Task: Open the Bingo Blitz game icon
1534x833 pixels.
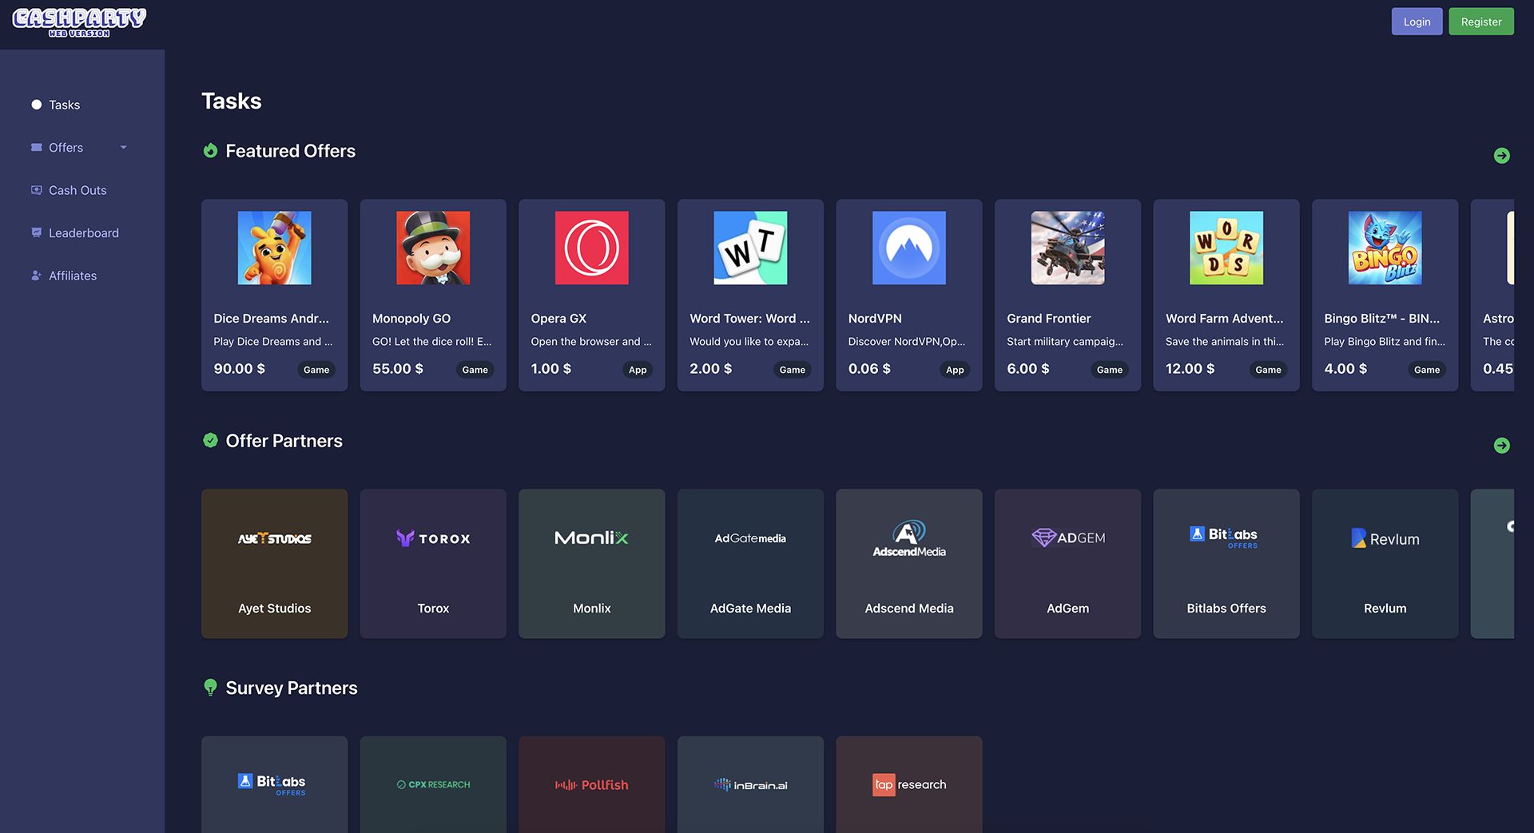Action: coord(1385,248)
